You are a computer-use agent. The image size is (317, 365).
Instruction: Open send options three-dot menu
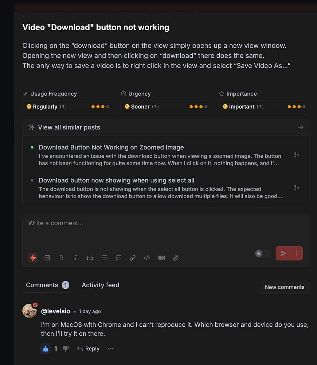297,253
